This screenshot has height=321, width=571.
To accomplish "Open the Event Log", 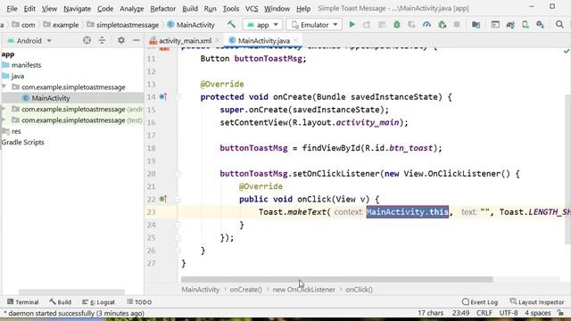I will tap(480, 302).
